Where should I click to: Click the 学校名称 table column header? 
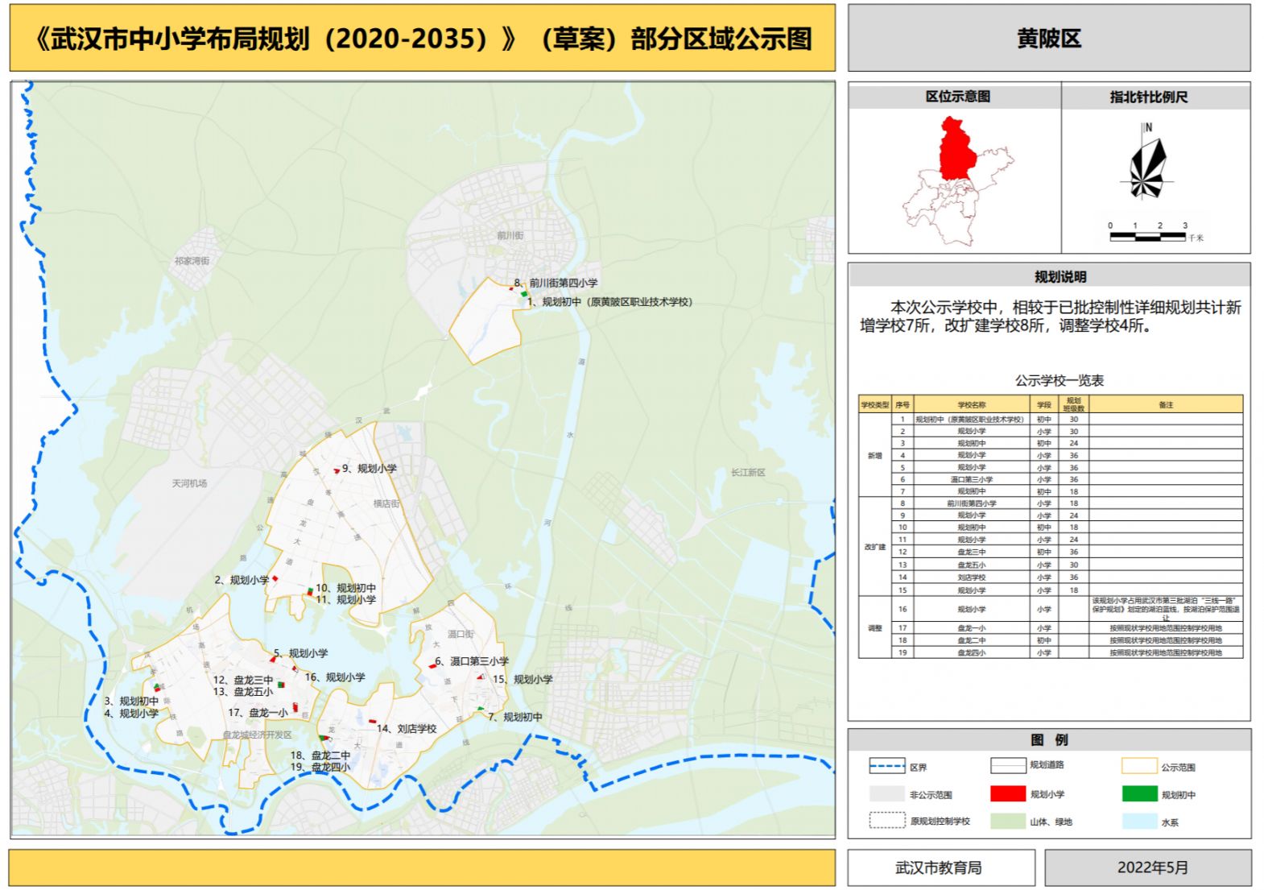click(x=971, y=404)
